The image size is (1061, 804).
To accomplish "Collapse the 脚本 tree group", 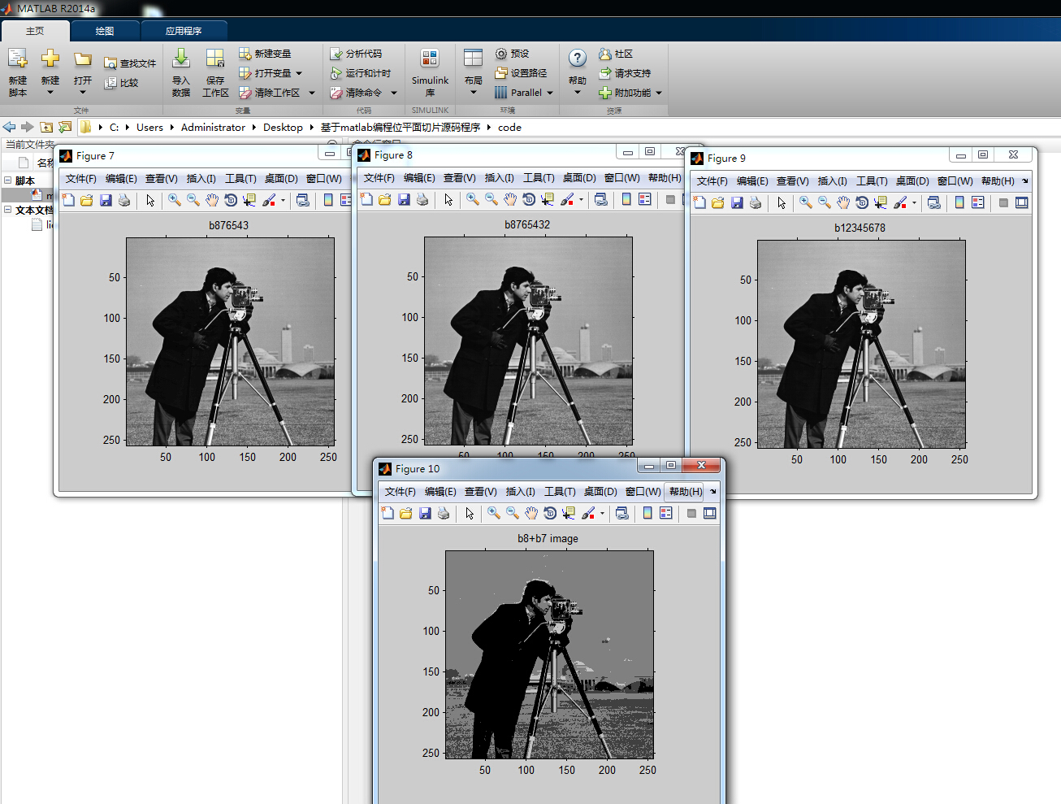I will click(x=8, y=180).
